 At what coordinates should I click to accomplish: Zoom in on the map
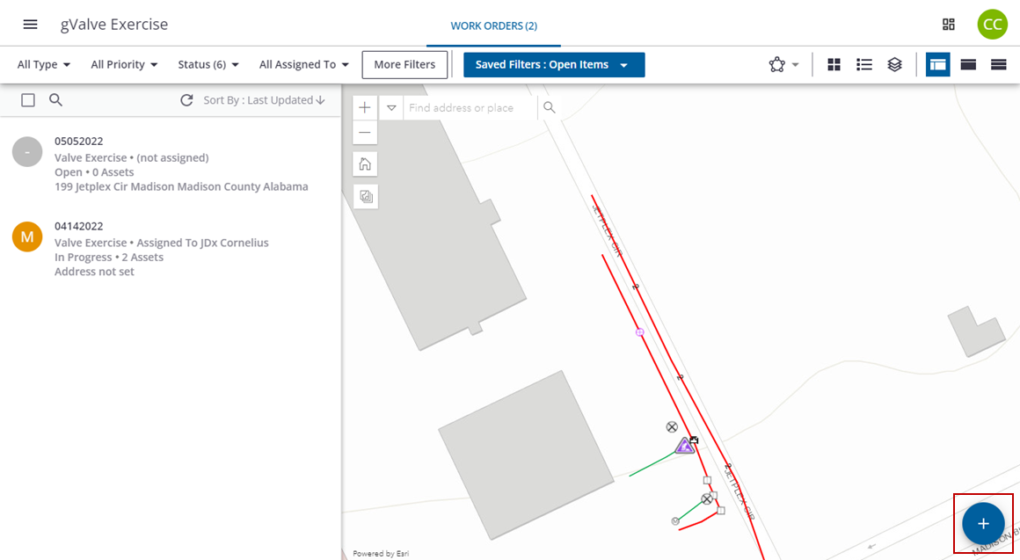(x=365, y=108)
